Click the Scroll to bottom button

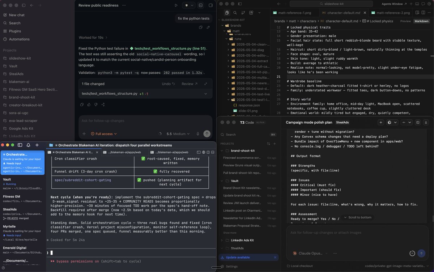pos(357,217)
